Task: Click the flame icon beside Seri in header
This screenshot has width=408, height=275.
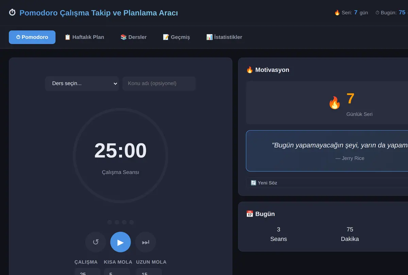Action: coord(337,13)
